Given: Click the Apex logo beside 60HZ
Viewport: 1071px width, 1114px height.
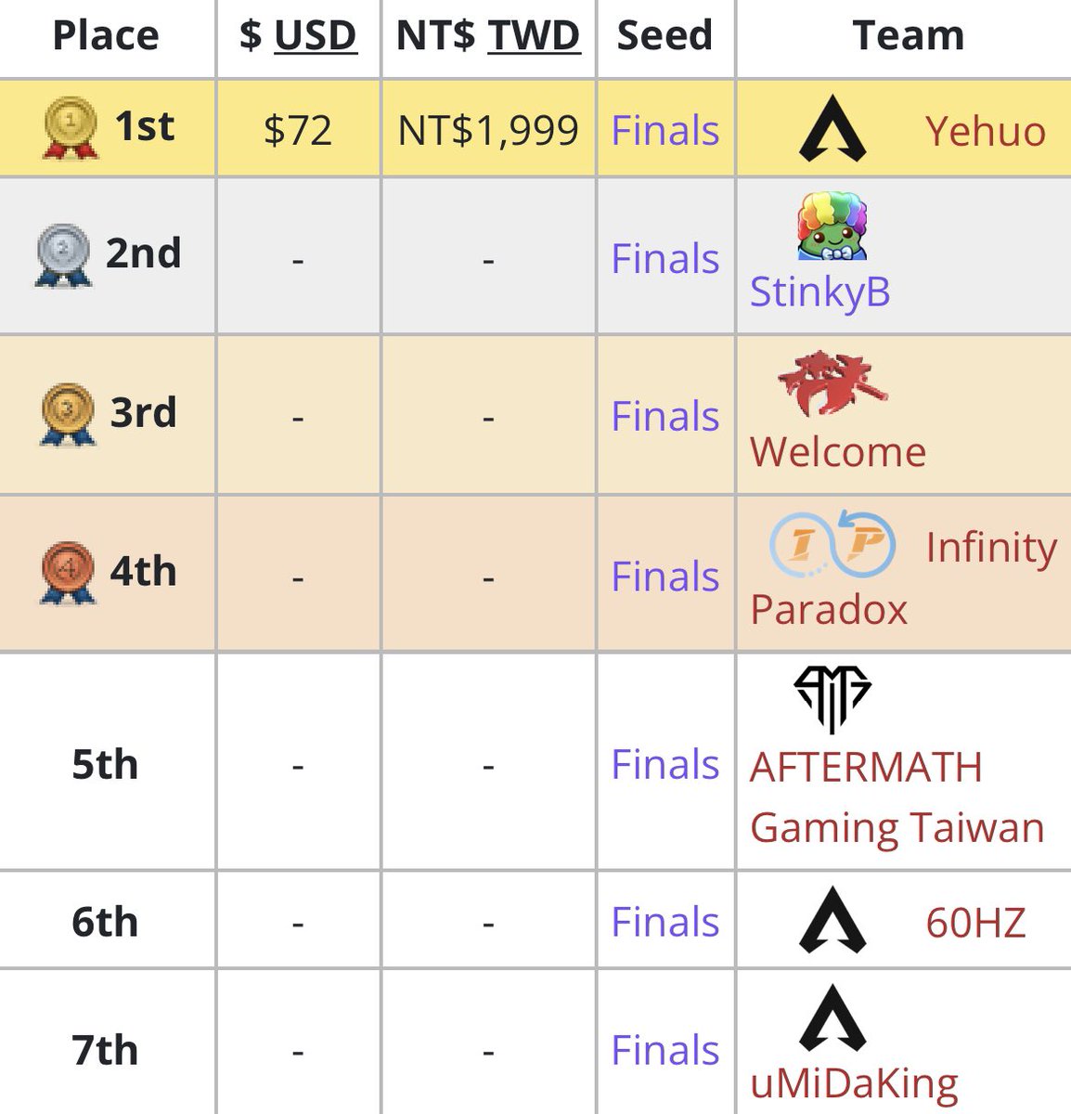Looking at the screenshot, I should tap(832, 920).
